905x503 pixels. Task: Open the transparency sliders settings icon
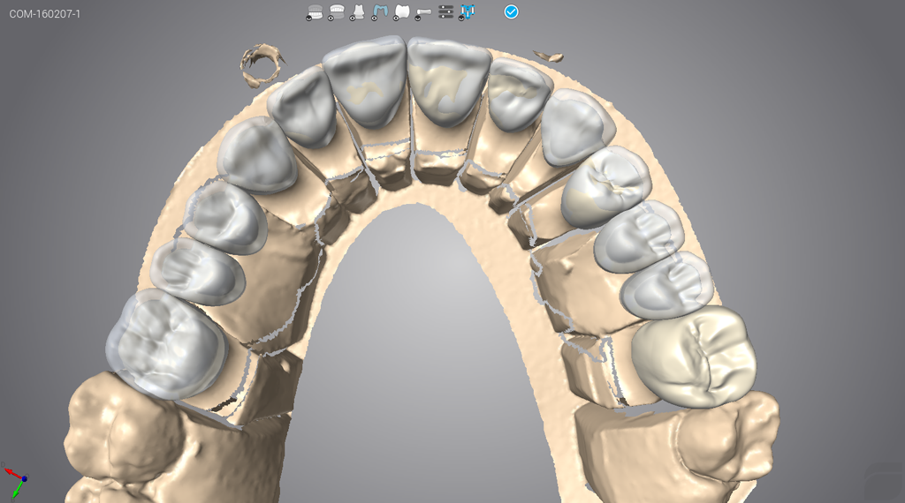(x=445, y=11)
